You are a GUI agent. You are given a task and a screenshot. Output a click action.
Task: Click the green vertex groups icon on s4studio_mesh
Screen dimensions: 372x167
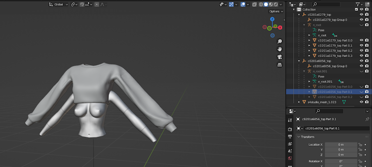tap(344, 102)
